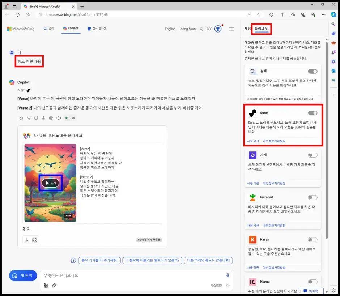Open Kayak's 개인정보처리방침 link
Viewport: 340px width, 296px height.
[x=274, y=268]
